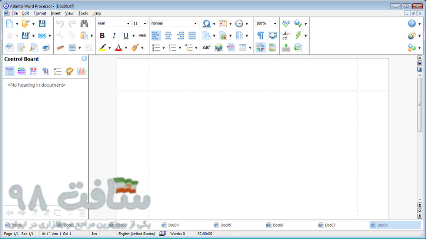Click the Help question mark icon
The width and height of the screenshot is (426, 239).
(x=412, y=24)
